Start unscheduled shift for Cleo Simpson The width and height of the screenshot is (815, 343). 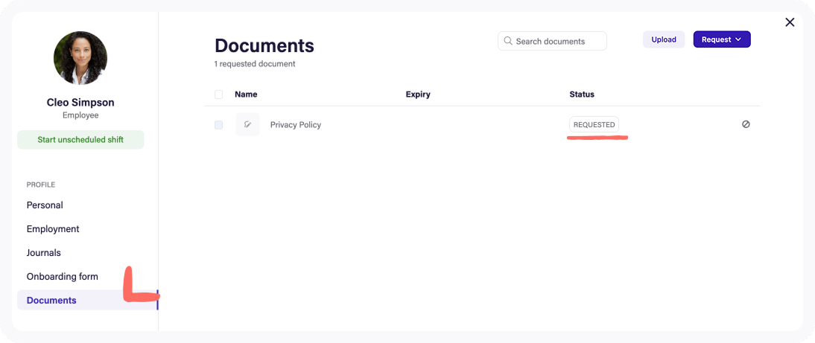click(x=80, y=140)
